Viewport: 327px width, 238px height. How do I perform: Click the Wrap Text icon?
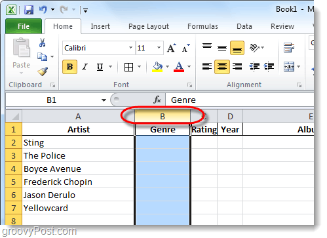click(x=289, y=47)
